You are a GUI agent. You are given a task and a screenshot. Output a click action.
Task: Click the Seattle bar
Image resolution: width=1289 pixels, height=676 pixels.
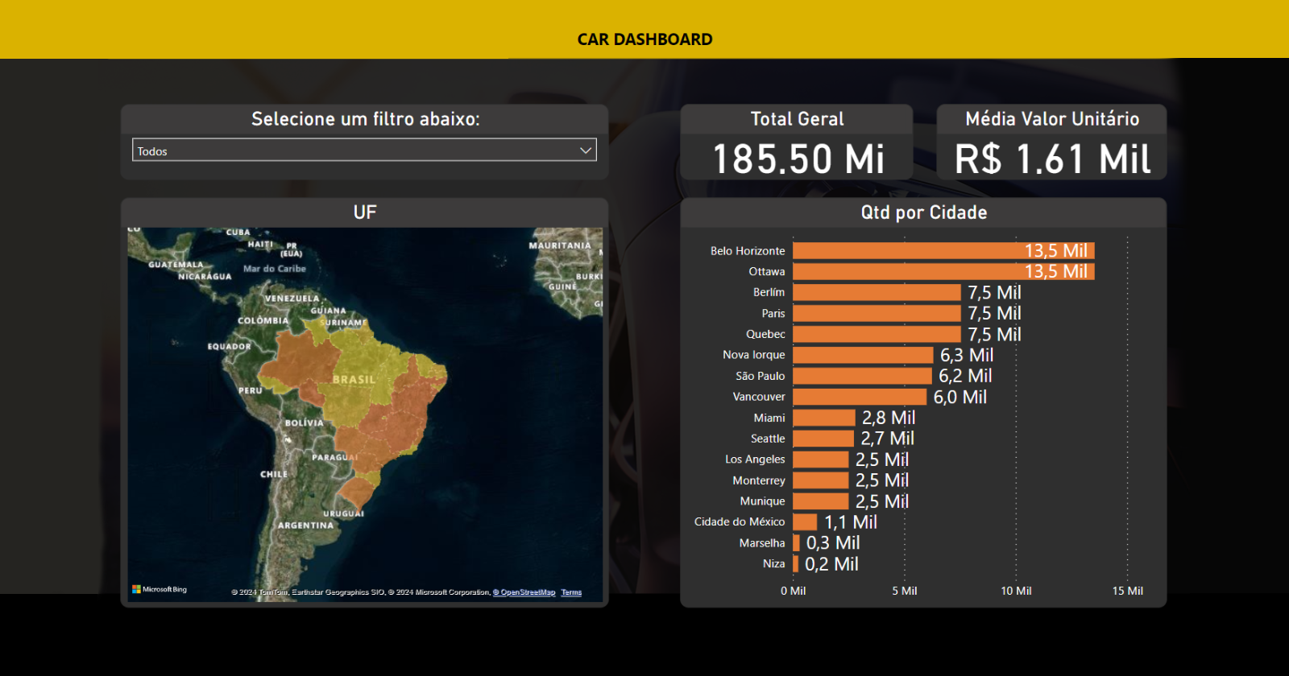click(823, 439)
